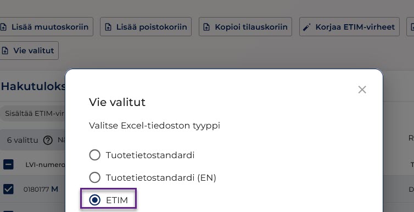This screenshot has width=414, height=212.
Task: Click the Lisää poistokoriin basket icon
Action: coord(108,27)
